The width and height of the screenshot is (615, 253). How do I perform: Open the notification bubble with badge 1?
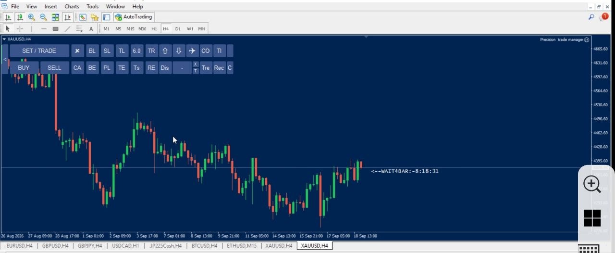tap(604, 17)
